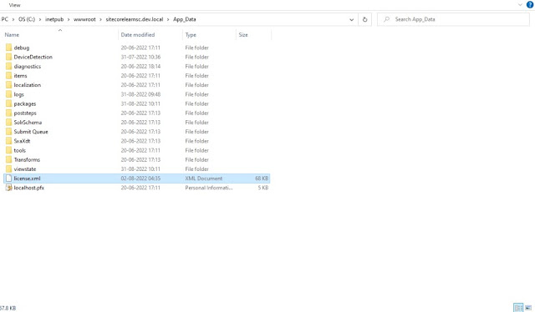The height and width of the screenshot is (312, 535).
Task: Expand chevron after inetpub in path
Action: click(x=69, y=19)
